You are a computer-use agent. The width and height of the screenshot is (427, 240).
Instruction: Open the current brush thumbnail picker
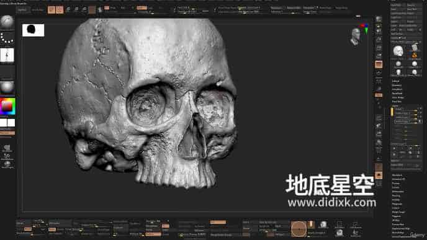(x=7, y=22)
